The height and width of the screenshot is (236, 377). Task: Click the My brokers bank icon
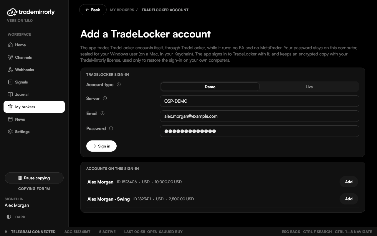(x=10, y=107)
